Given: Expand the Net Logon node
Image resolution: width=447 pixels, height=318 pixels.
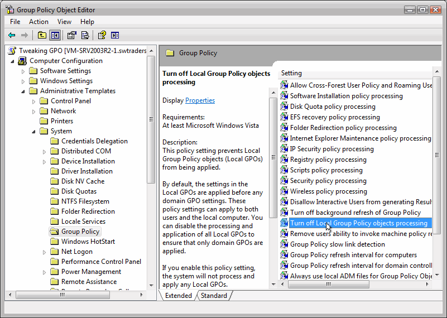Looking at the screenshot, I should 44,252.
